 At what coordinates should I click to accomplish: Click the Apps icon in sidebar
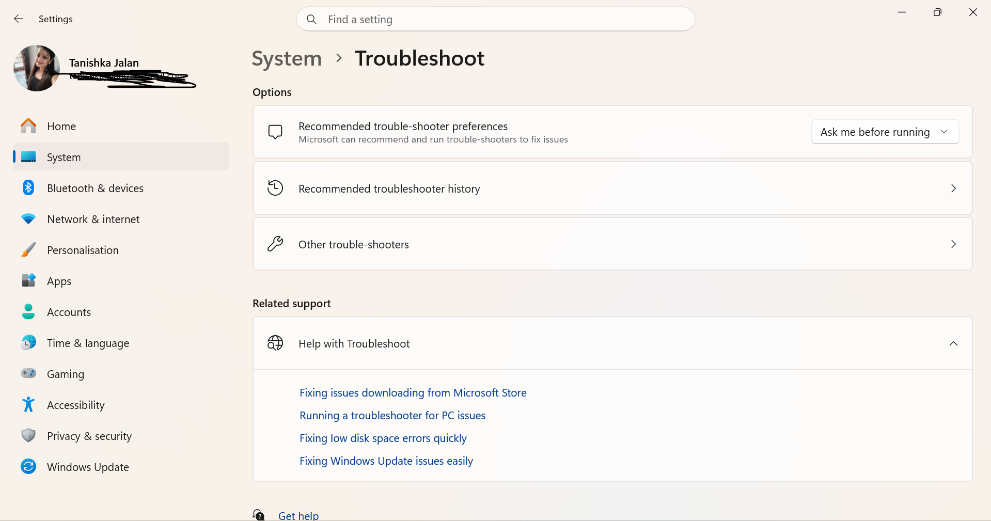point(28,280)
